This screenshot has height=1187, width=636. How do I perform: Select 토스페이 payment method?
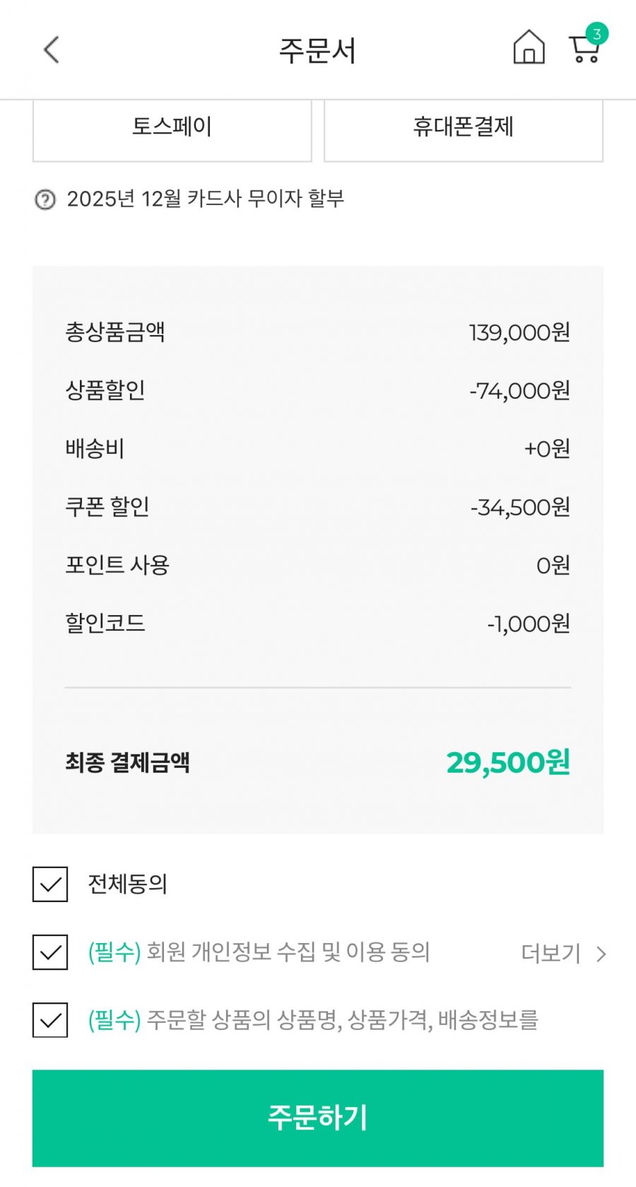172,127
